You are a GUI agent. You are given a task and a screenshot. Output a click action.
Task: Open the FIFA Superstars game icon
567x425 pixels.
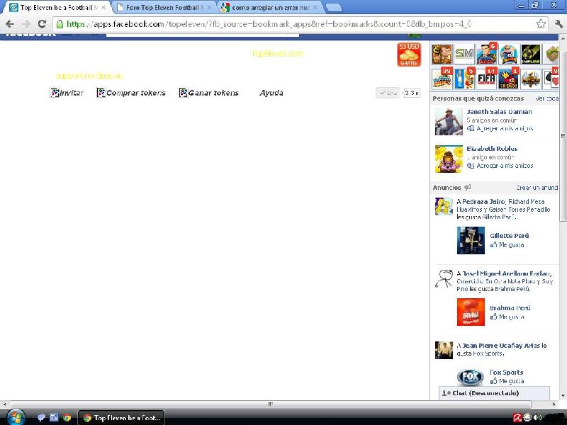tap(487, 78)
